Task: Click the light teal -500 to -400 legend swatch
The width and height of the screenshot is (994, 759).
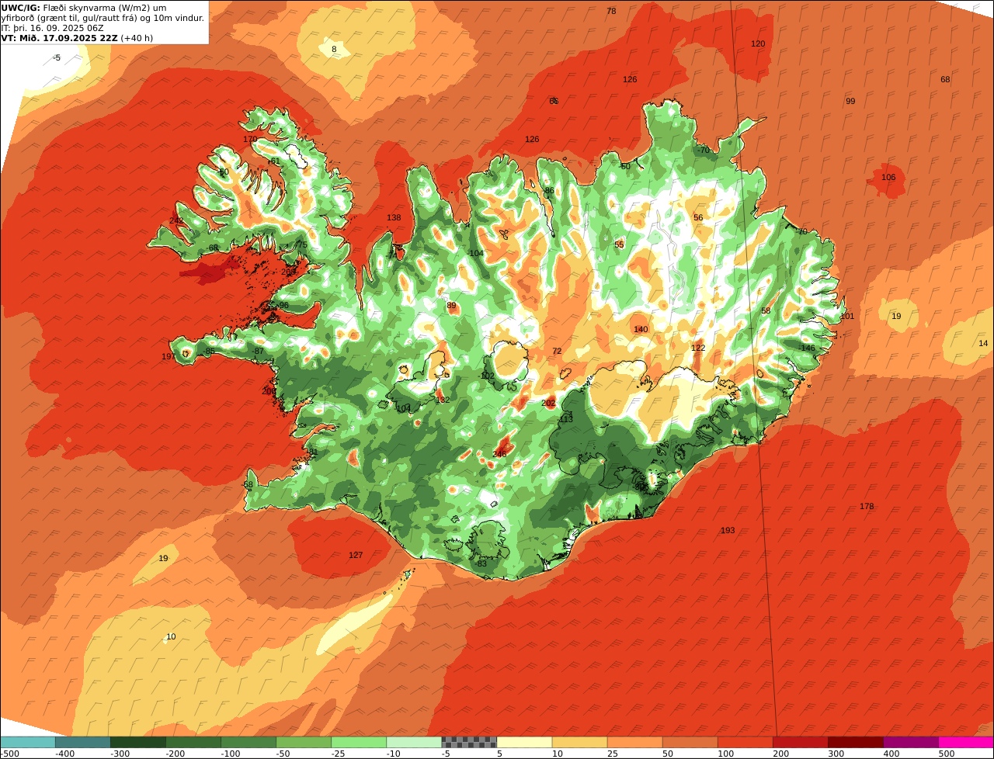Action: 27,742
